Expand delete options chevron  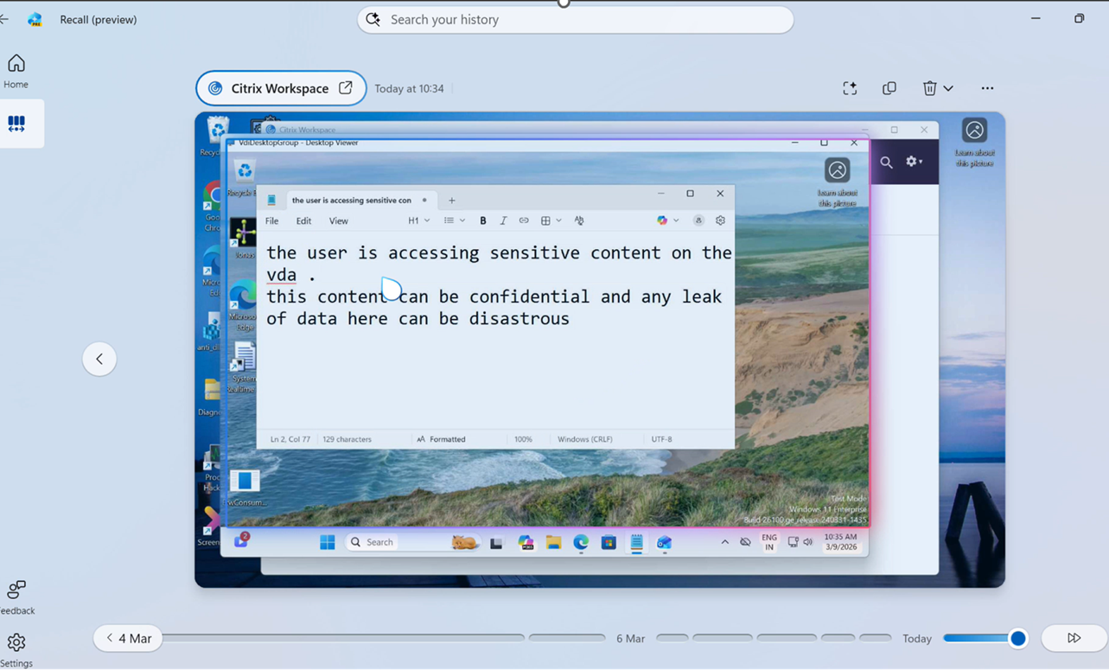[x=948, y=88]
